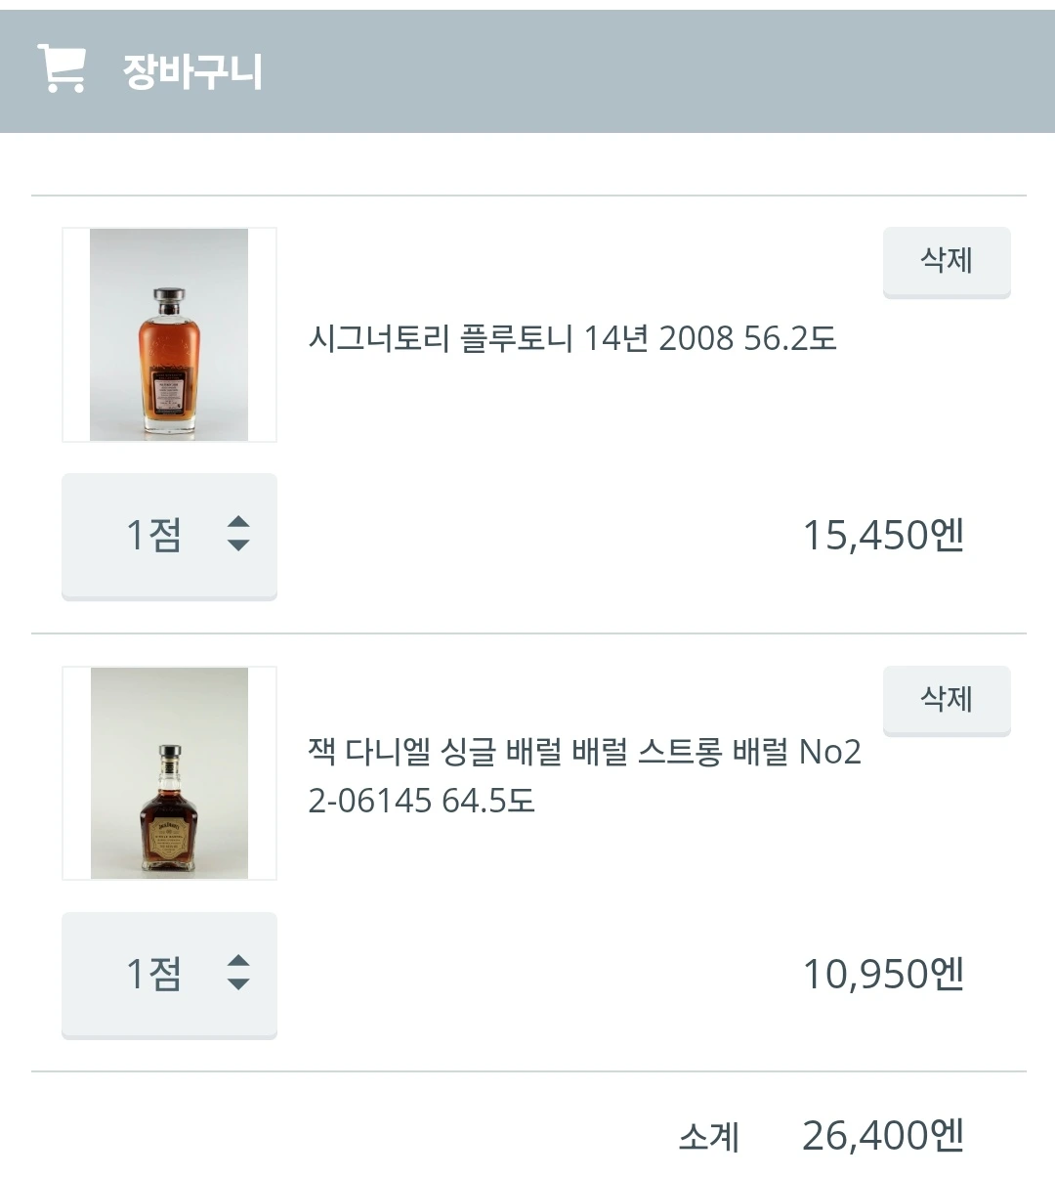This screenshot has height=1177, width=1055.
Task: Click the 1점 text for 잭 다니엘
Action: 153,974
